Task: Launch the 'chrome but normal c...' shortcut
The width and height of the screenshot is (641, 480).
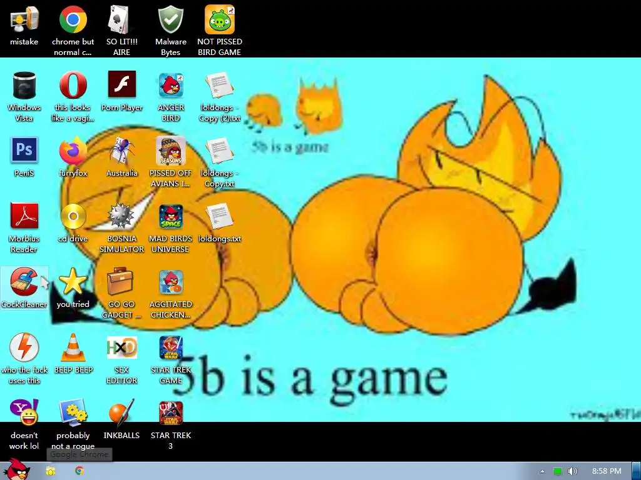Action: [x=73, y=19]
